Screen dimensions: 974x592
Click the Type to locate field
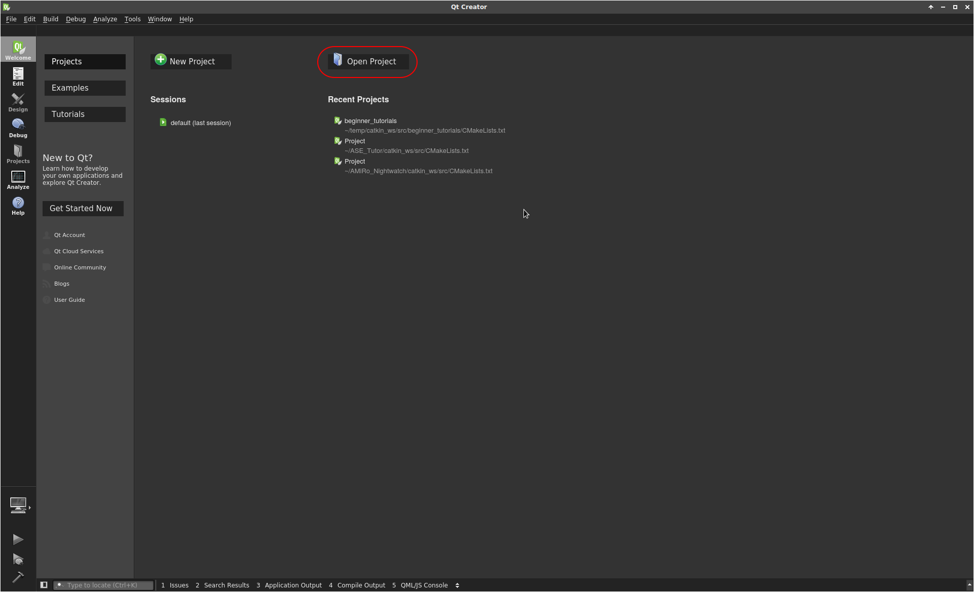tap(107, 585)
